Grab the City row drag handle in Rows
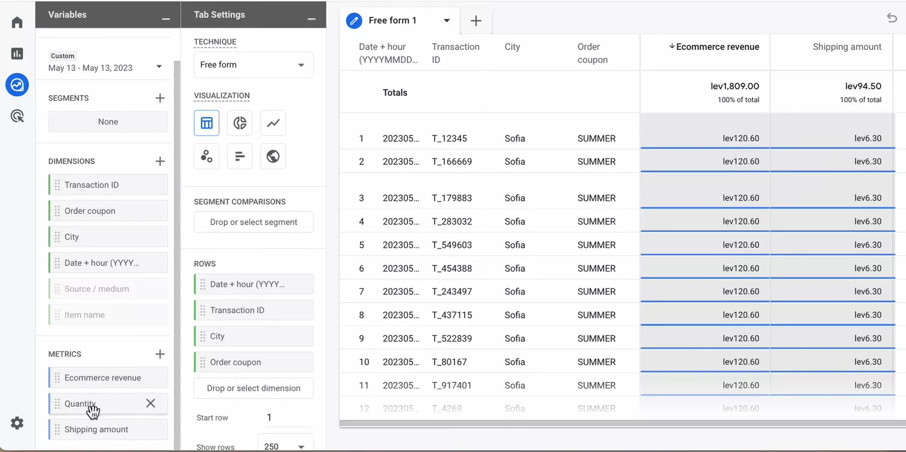906x452 pixels. (203, 336)
